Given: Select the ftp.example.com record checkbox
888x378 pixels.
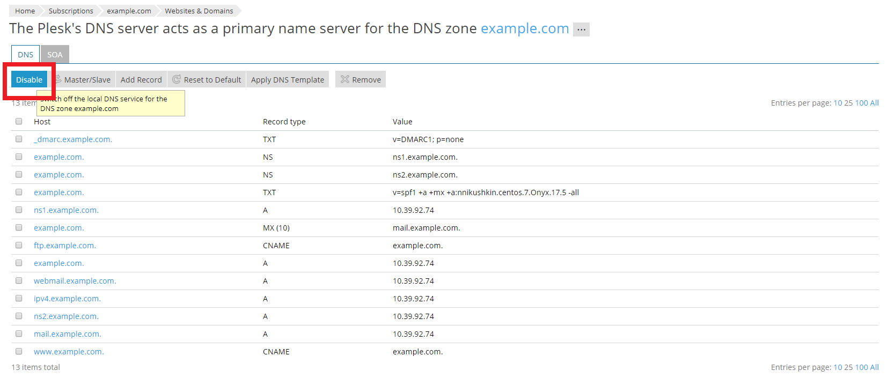Looking at the screenshot, I should (x=19, y=246).
